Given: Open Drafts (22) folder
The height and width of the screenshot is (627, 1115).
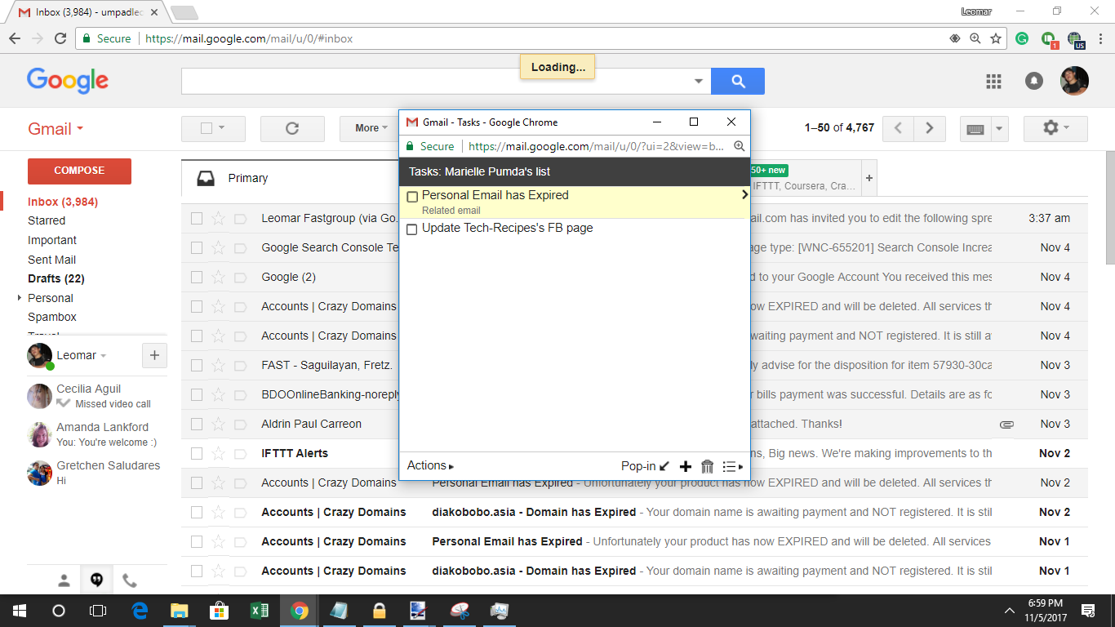Looking at the screenshot, I should pos(56,278).
